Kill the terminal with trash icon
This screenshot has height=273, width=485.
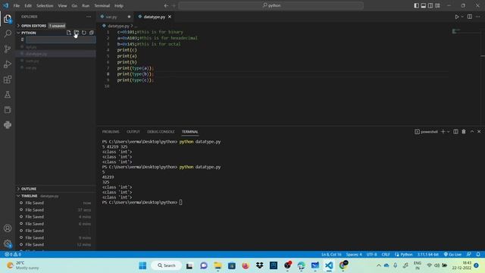pos(464,131)
